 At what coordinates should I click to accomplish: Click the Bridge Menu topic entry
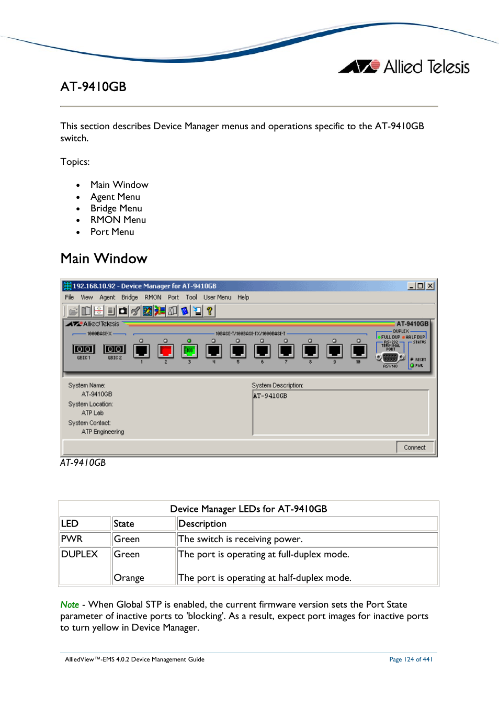(x=116, y=208)
